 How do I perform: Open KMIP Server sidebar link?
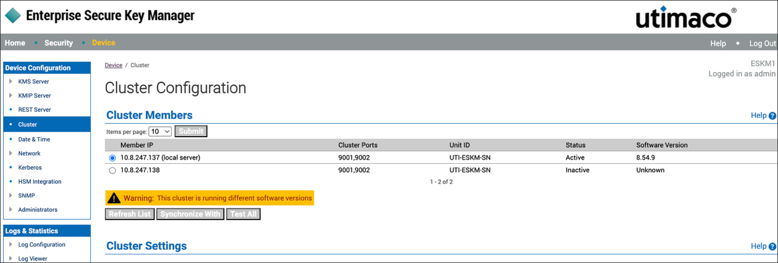[x=35, y=95]
